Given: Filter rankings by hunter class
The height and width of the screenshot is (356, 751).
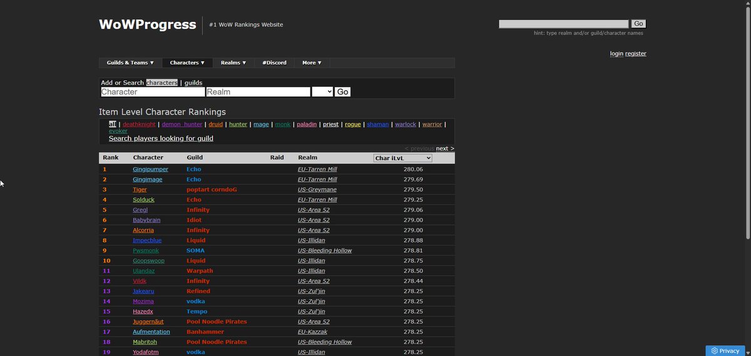Looking at the screenshot, I should [238, 125].
